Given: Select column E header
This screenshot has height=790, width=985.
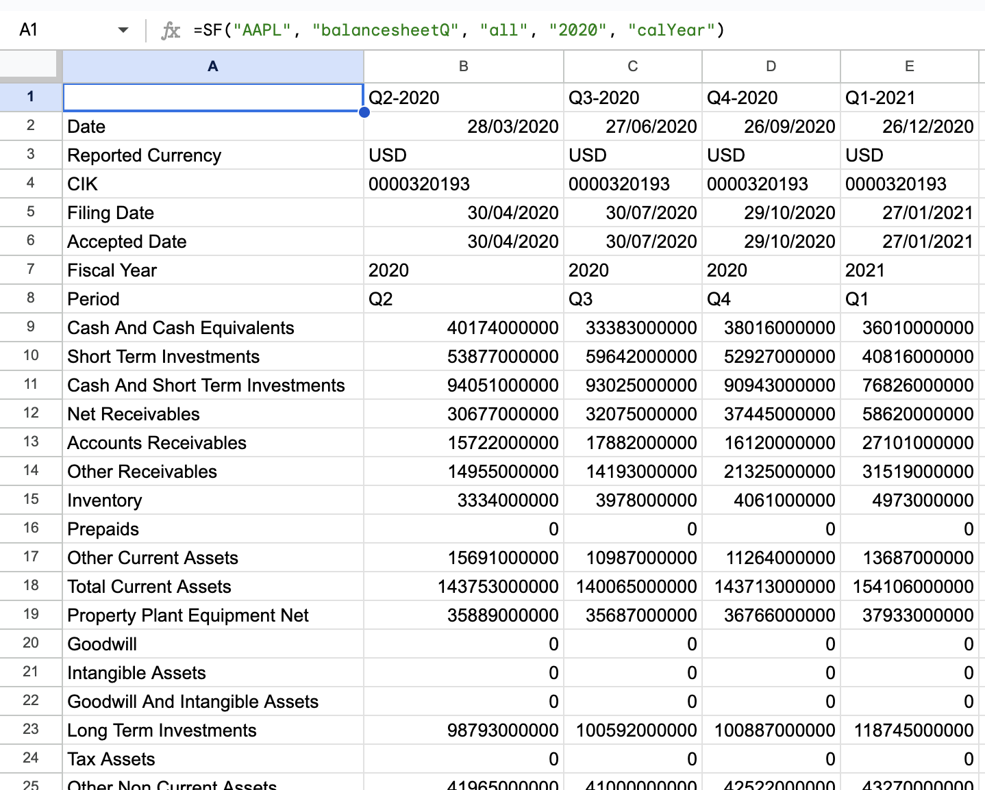Looking at the screenshot, I should [910, 66].
